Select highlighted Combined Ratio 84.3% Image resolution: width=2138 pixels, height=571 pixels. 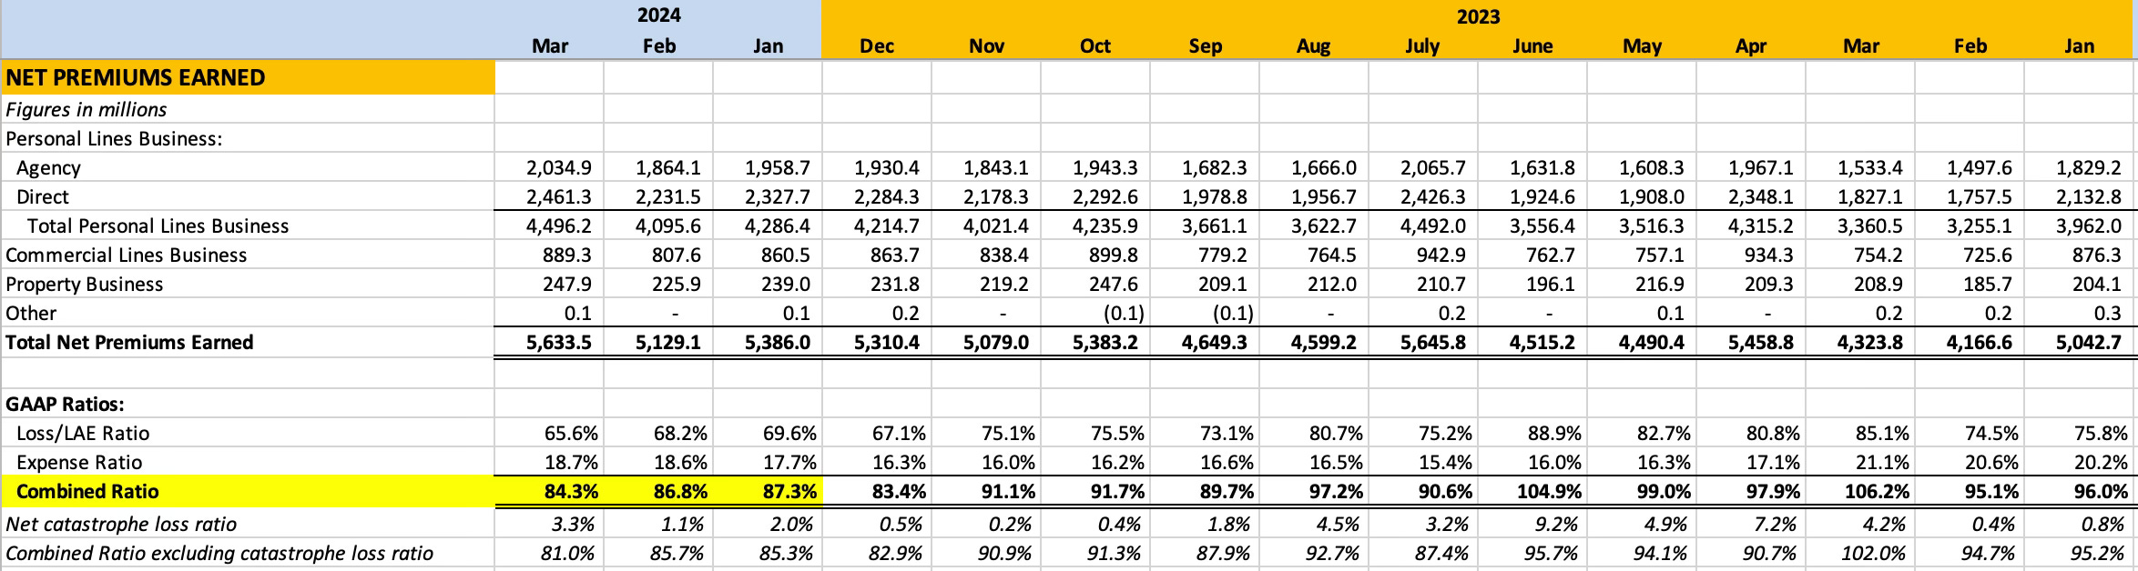(x=571, y=491)
